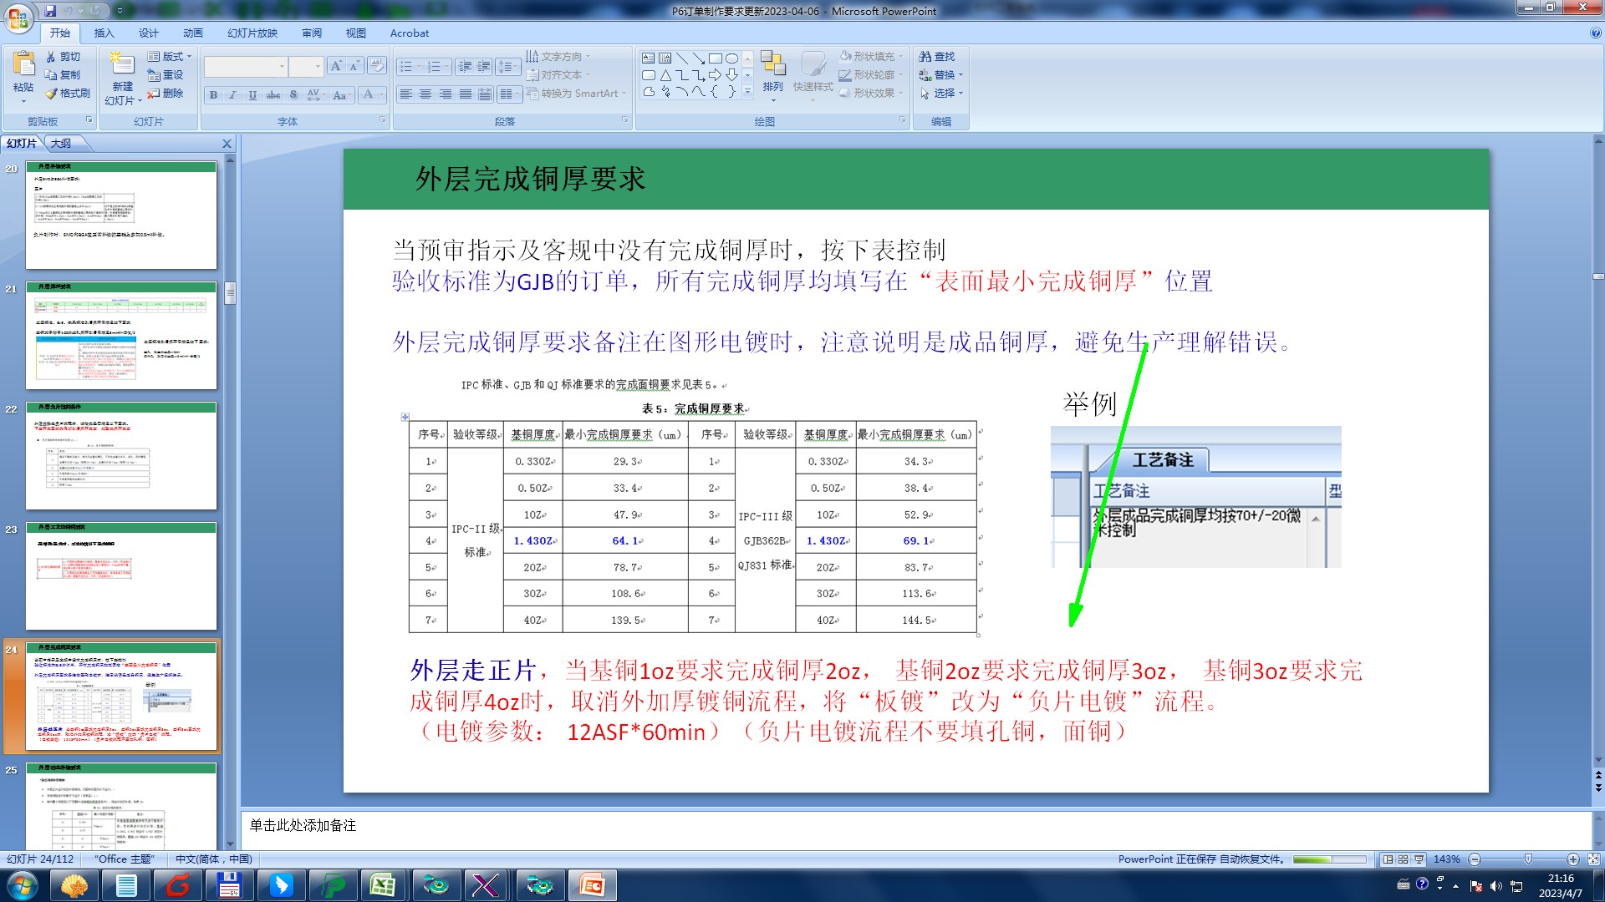
Task: Toggle underline formatting button
Action: point(252,95)
